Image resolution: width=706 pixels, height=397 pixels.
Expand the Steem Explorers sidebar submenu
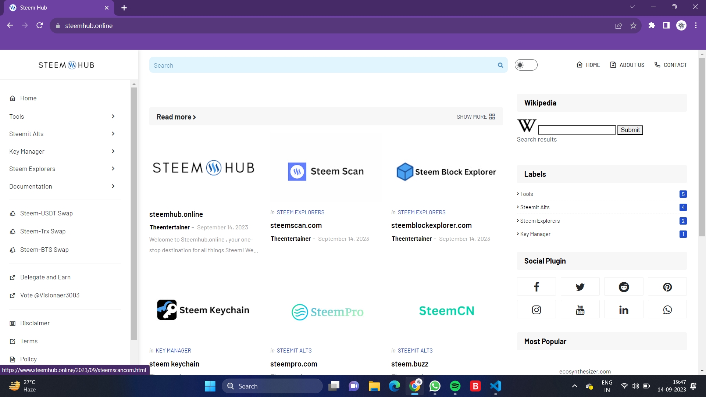113,169
